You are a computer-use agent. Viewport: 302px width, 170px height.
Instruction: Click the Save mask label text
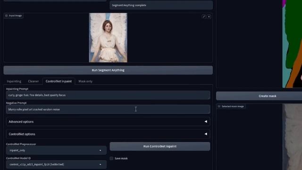coord(121,159)
